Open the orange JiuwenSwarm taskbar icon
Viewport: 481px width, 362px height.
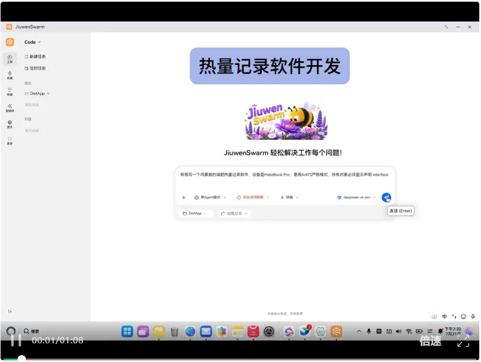[336, 331]
